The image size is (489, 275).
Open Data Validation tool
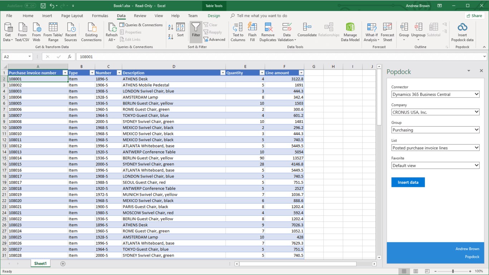[287, 32]
